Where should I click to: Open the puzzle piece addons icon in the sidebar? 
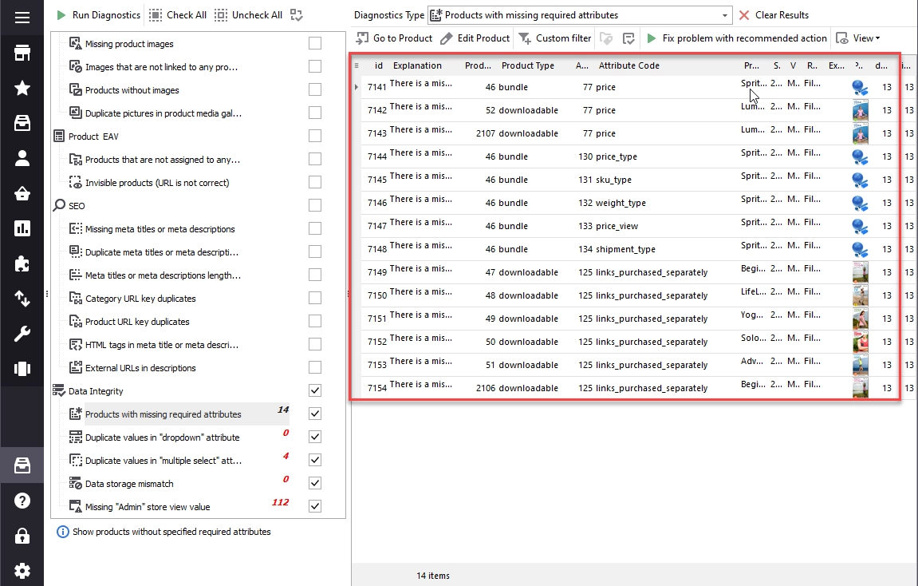22,263
